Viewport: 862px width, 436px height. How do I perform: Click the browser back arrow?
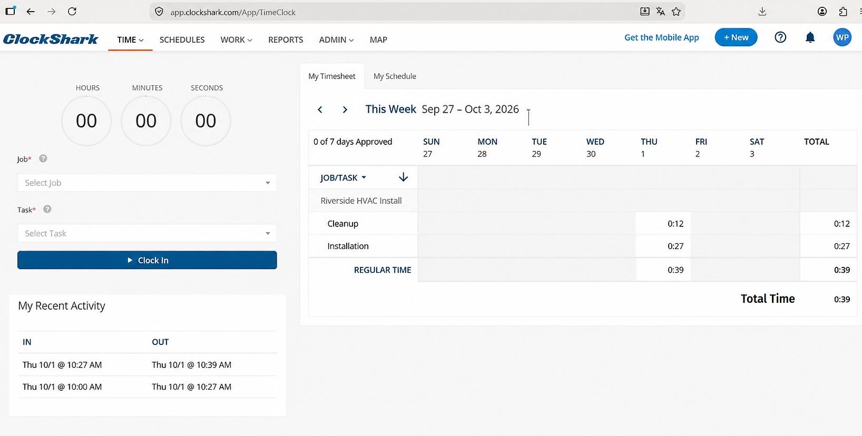click(31, 12)
